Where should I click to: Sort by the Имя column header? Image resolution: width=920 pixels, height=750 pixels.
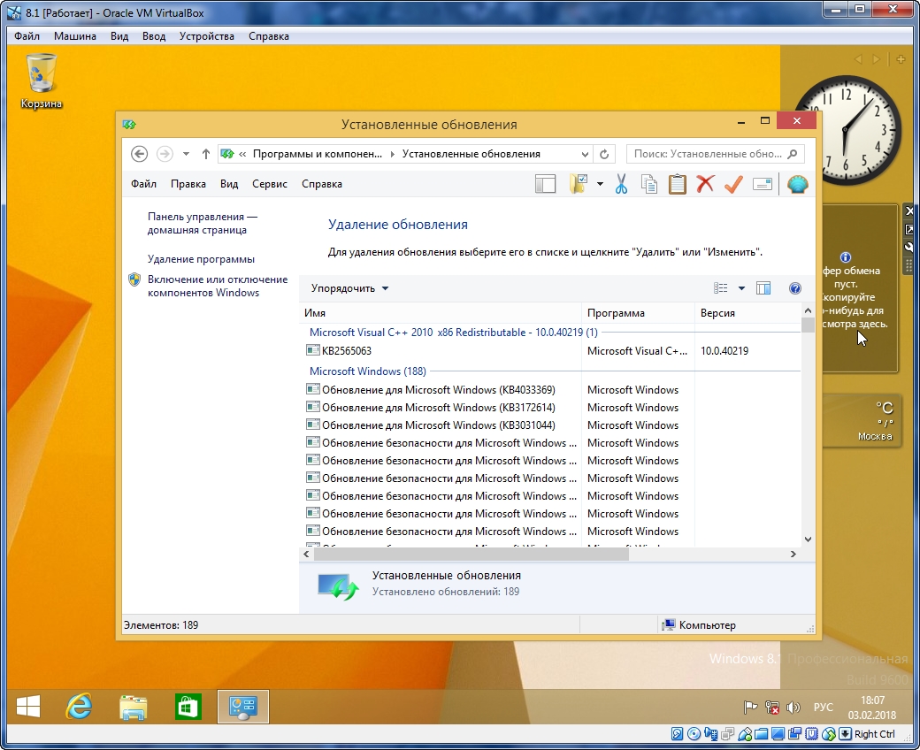440,312
